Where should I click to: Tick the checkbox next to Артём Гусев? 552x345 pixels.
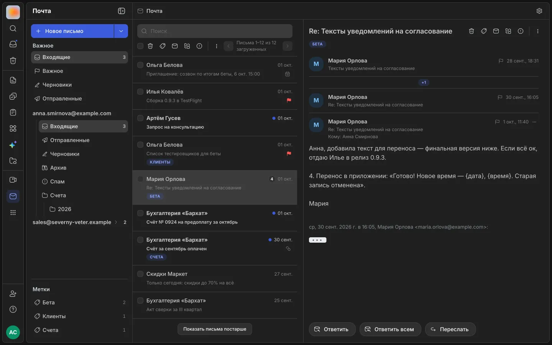(x=140, y=118)
